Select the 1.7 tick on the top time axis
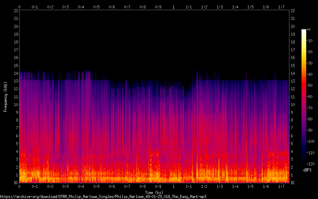318x199 pixels. (x=281, y=7)
